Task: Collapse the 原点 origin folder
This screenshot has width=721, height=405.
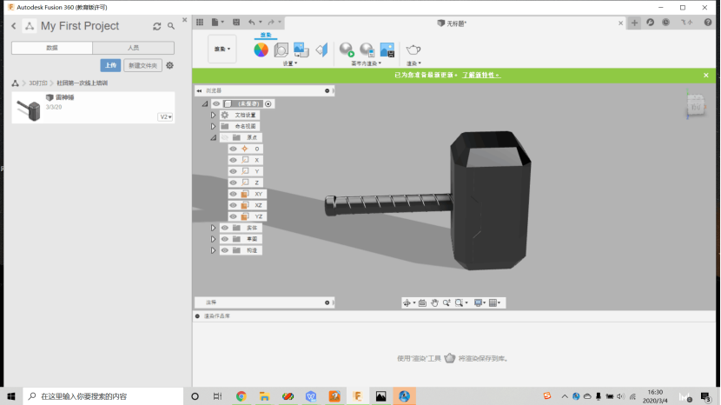Action: (214, 137)
